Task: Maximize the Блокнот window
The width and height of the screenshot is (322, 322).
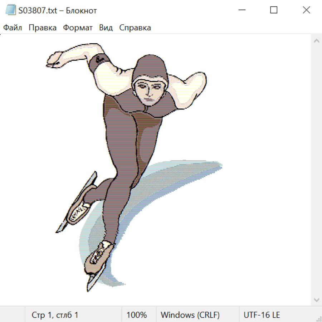Action: point(274,10)
